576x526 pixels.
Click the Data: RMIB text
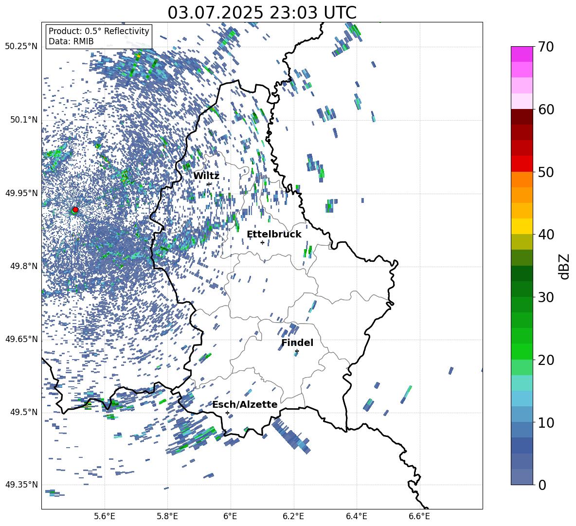(71, 41)
